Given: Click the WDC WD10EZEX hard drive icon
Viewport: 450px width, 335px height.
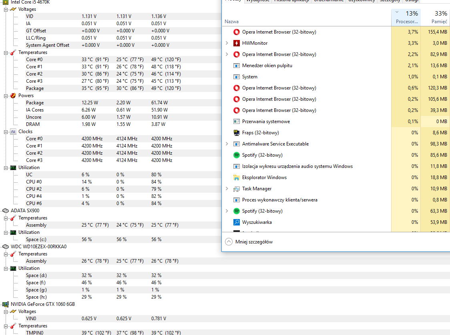Looking at the screenshot, I should click(6, 247).
